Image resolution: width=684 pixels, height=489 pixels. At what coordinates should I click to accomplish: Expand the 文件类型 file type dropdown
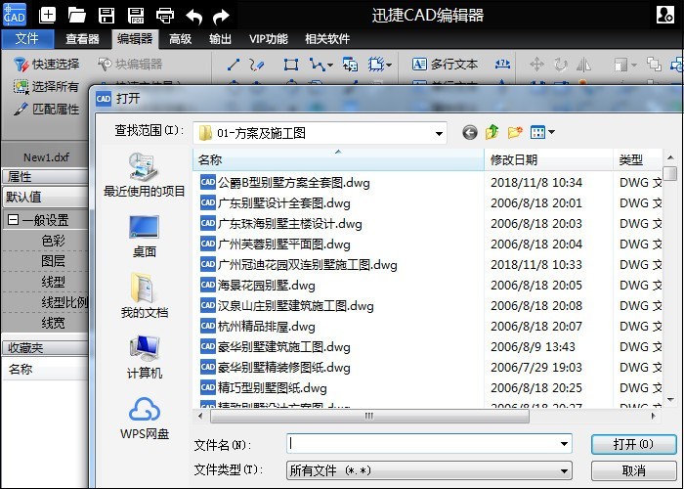564,470
